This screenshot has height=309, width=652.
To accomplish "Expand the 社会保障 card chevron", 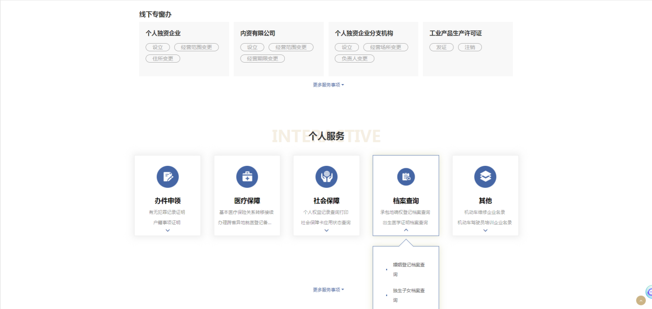I will click(x=327, y=230).
